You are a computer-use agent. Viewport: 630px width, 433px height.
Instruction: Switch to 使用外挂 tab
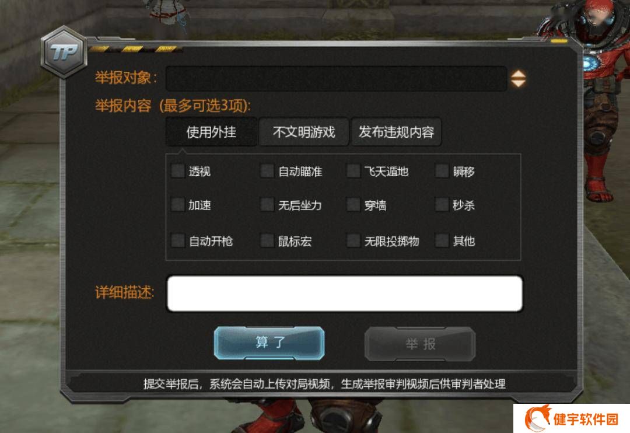click(211, 132)
